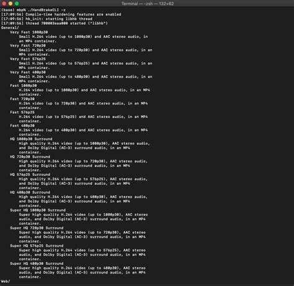
Task: Click the 'HQ 576p25 Surround' preset name
Action: (30, 175)
